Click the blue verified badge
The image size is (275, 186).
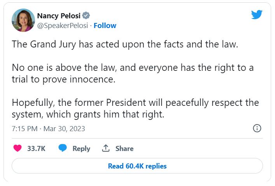(x=86, y=16)
